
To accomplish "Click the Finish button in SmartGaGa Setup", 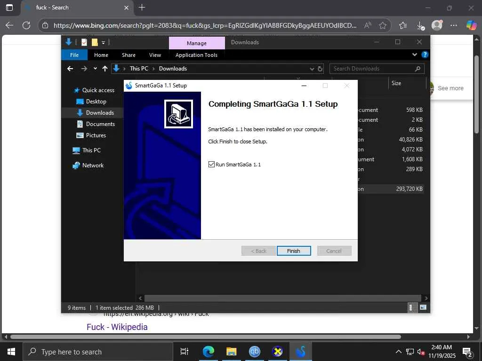I will point(294,251).
